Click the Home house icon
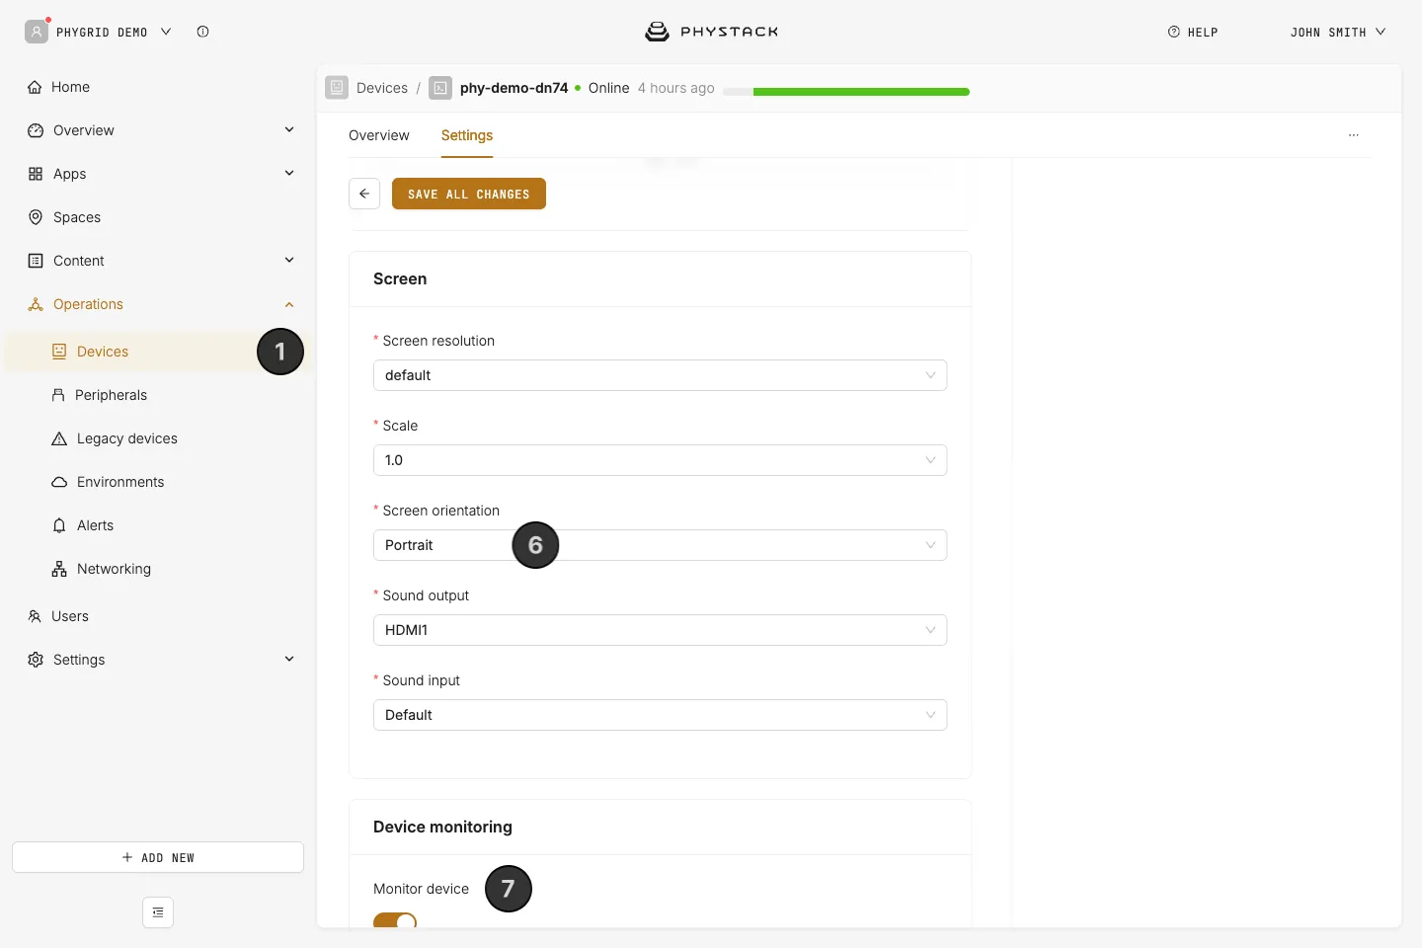 (35, 87)
